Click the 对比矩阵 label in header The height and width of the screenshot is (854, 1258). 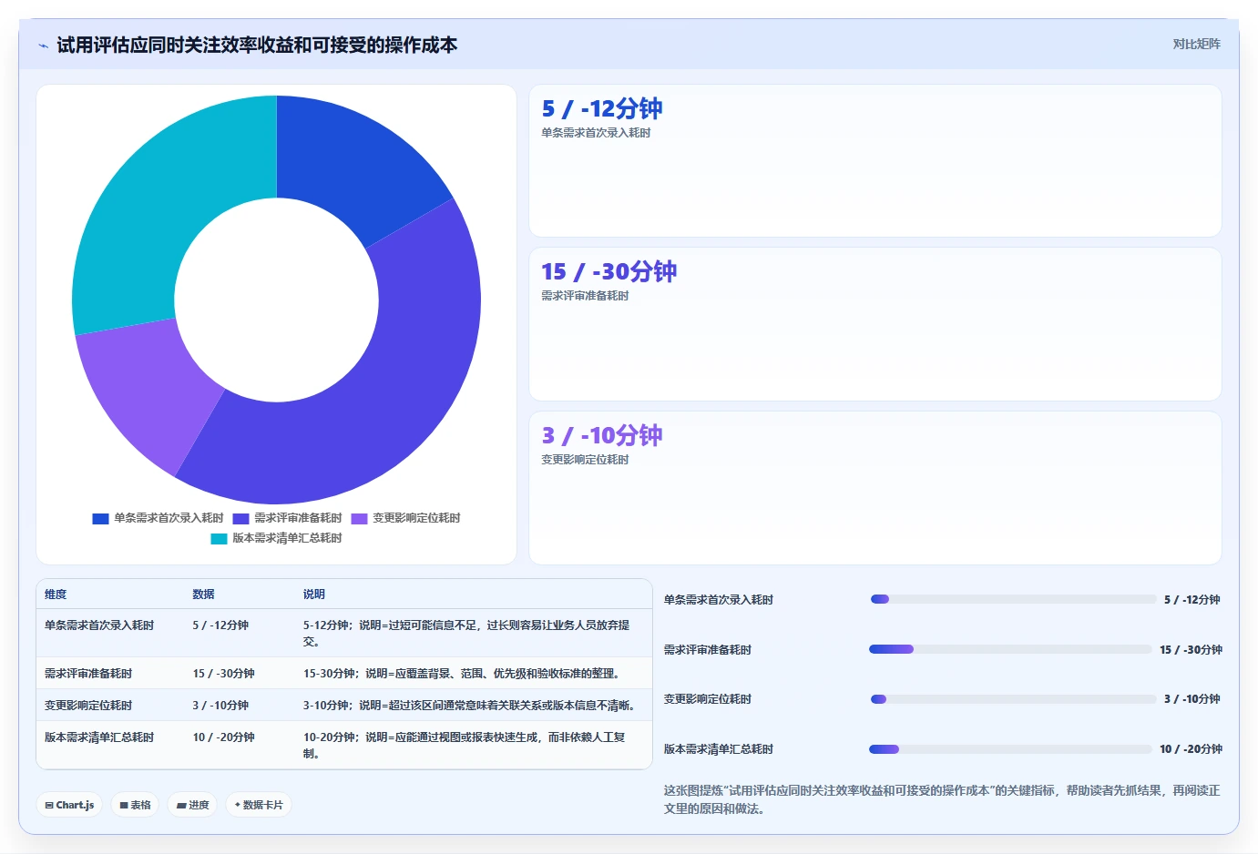(x=1196, y=44)
